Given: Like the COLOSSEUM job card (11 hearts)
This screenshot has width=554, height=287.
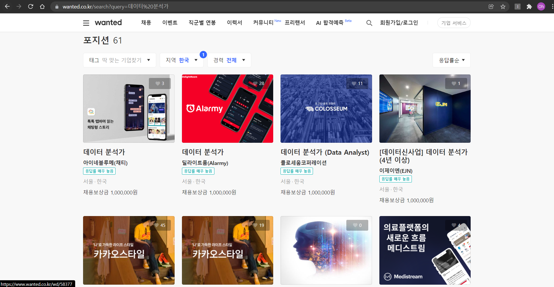Looking at the screenshot, I should 357,84.
